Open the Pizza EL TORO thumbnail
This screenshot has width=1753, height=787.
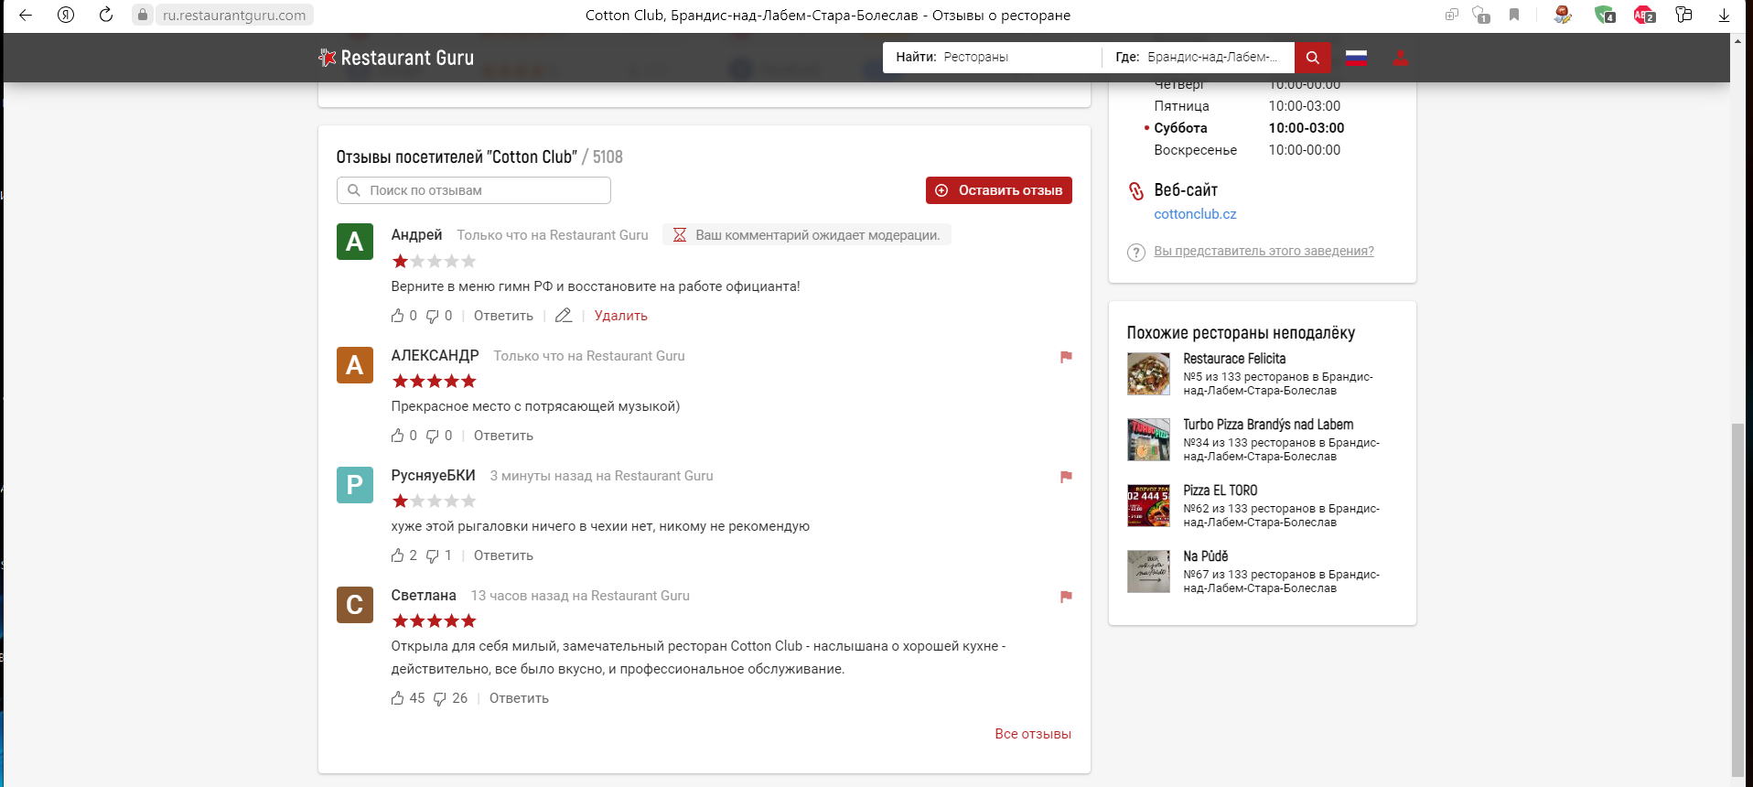(1148, 506)
